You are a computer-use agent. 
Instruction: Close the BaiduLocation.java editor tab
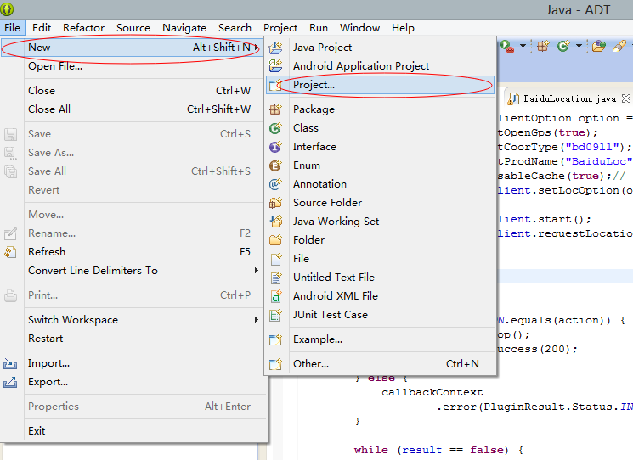pyautogui.click(x=626, y=99)
